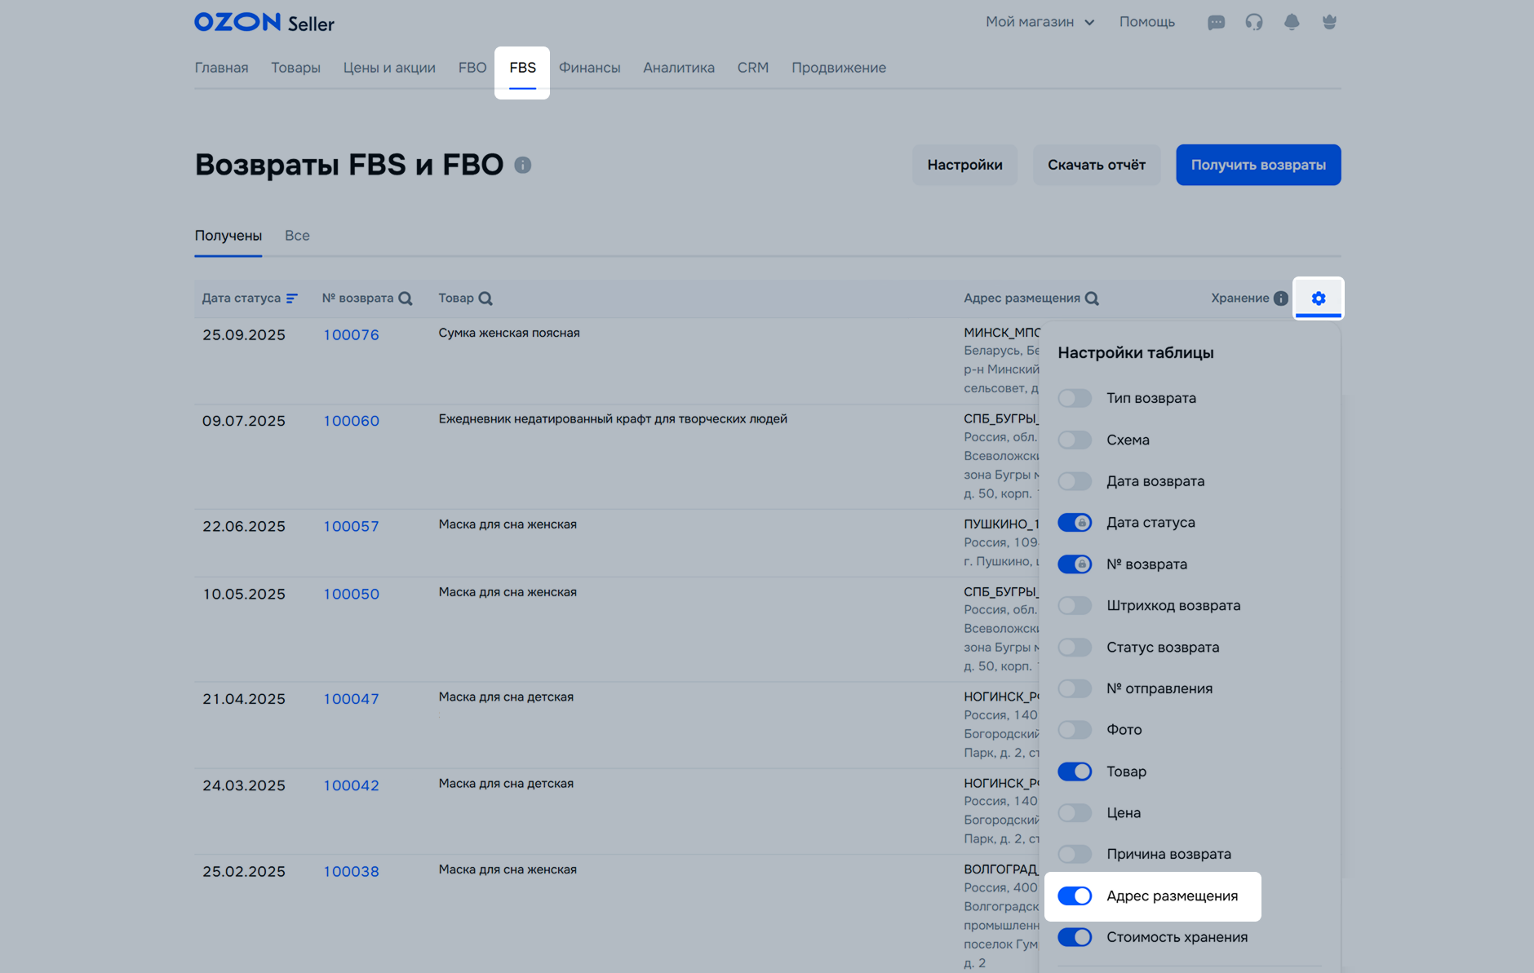Screen dimensions: 1534x973
Task: Disable the Адрес размещения toggle
Action: [1075, 896]
